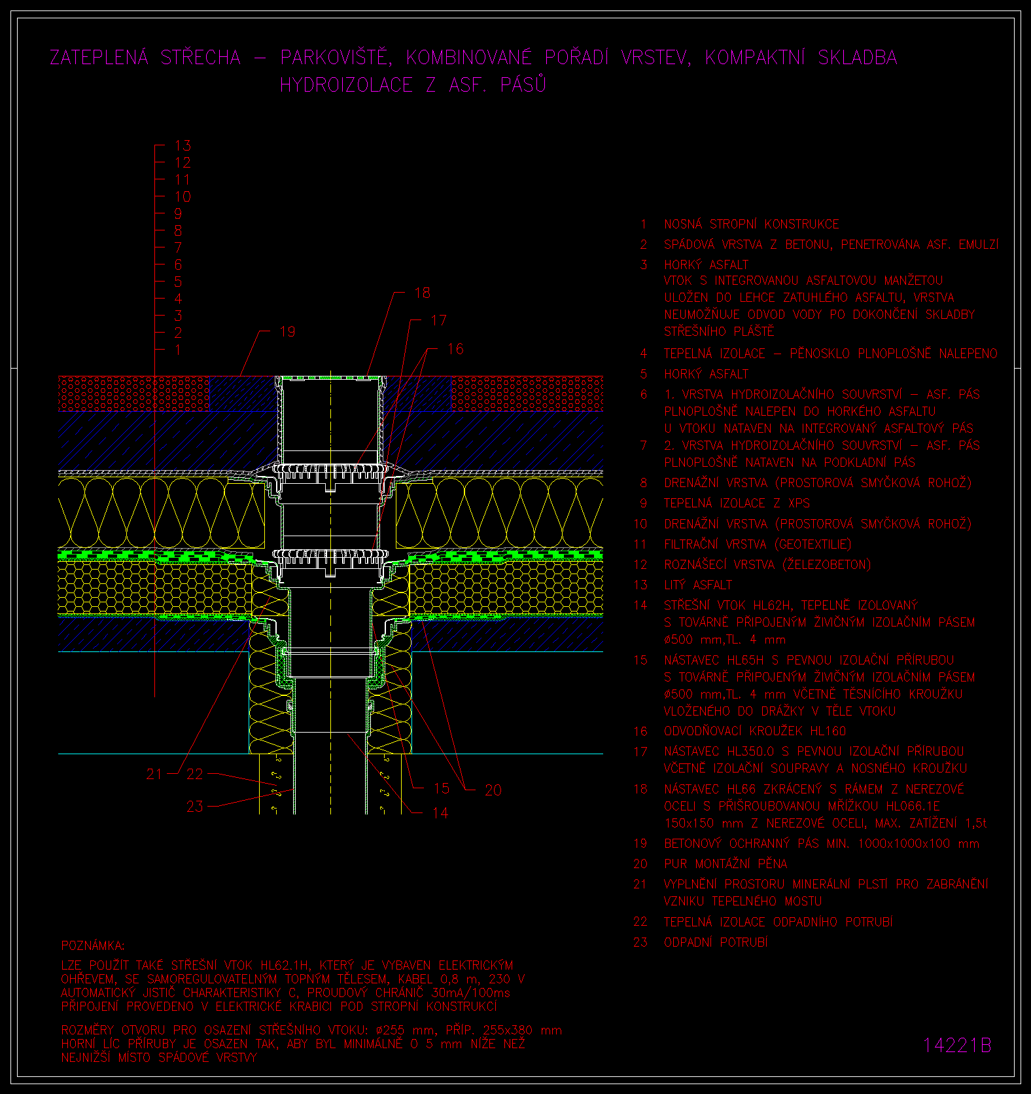Screen dimensions: 1031x1094
Task: Click the 'POZNÁMKA:' heading
Action: tap(93, 946)
